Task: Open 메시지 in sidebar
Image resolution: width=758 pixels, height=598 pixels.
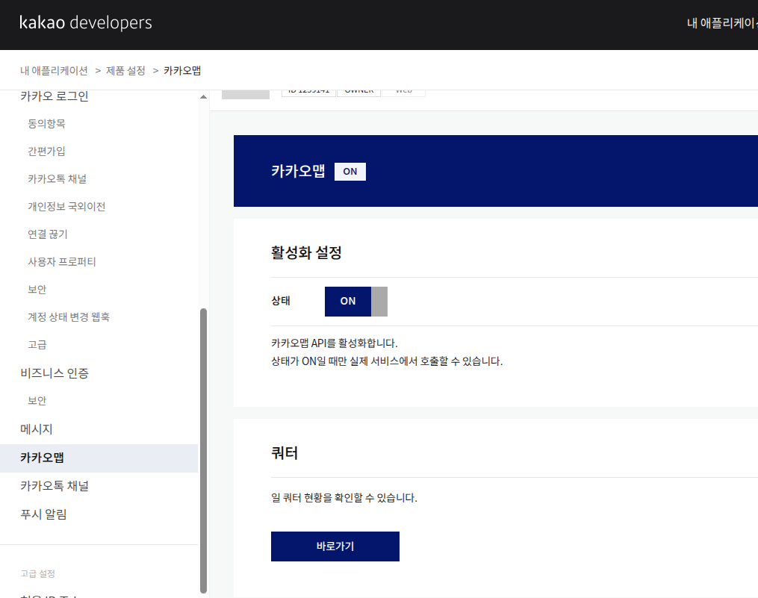Action: tap(37, 429)
